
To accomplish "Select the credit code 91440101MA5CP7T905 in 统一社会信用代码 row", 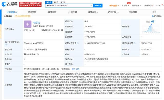I will pos(34,43).
